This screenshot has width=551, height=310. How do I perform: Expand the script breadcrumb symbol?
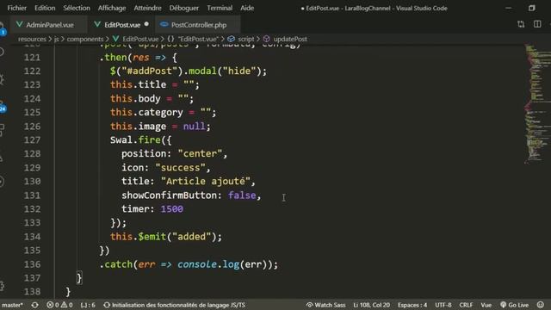pos(241,39)
